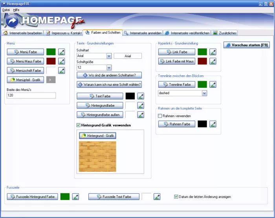Click eyedropper icon next to Menü Farbe

pos(62,52)
